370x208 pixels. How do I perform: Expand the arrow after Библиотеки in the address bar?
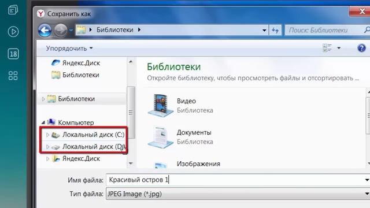pyautogui.click(x=139, y=29)
